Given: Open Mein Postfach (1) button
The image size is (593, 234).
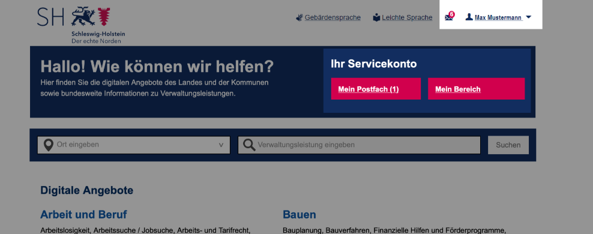Looking at the screenshot, I should point(376,89).
